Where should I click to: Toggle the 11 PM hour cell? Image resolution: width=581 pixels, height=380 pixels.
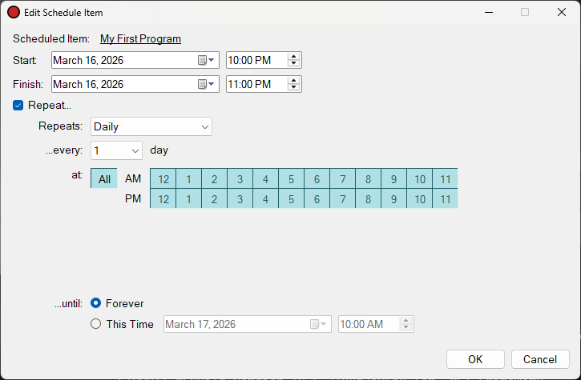click(x=445, y=198)
